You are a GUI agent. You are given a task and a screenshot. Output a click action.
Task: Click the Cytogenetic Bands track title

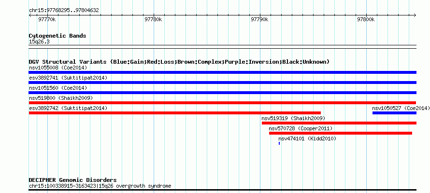[57, 36]
